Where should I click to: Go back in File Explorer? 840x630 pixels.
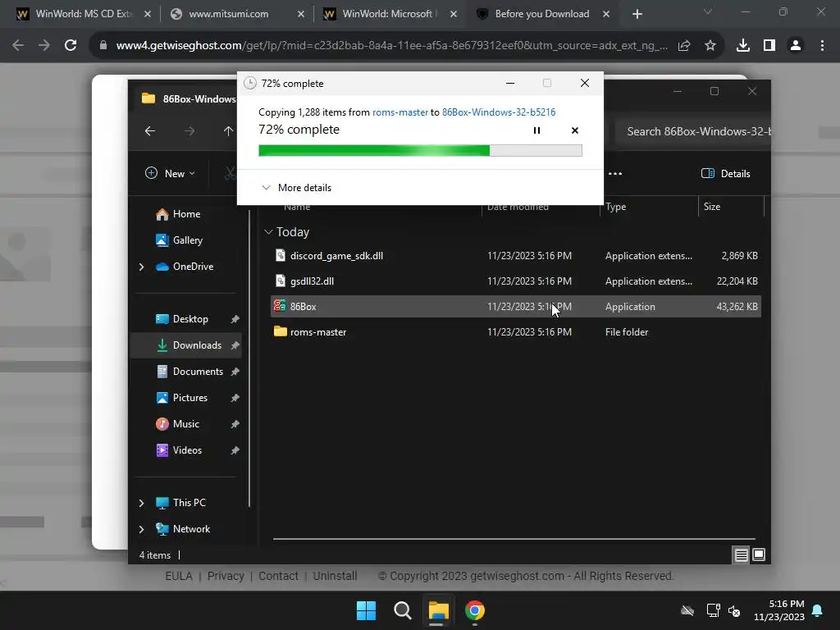point(150,130)
